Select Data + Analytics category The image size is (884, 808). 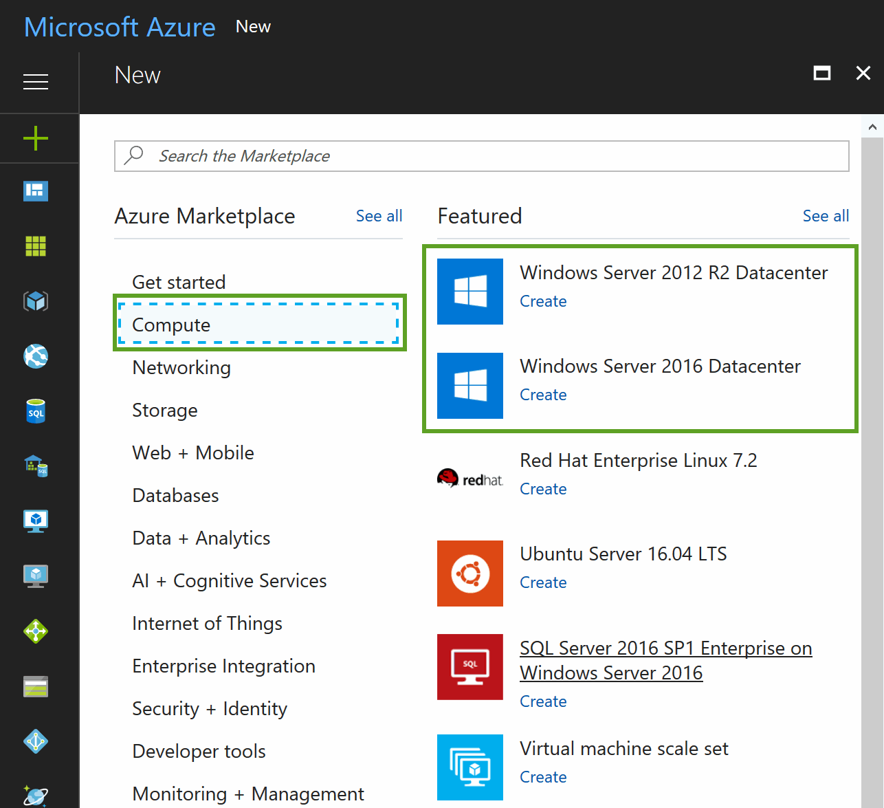(x=201, y=538)
